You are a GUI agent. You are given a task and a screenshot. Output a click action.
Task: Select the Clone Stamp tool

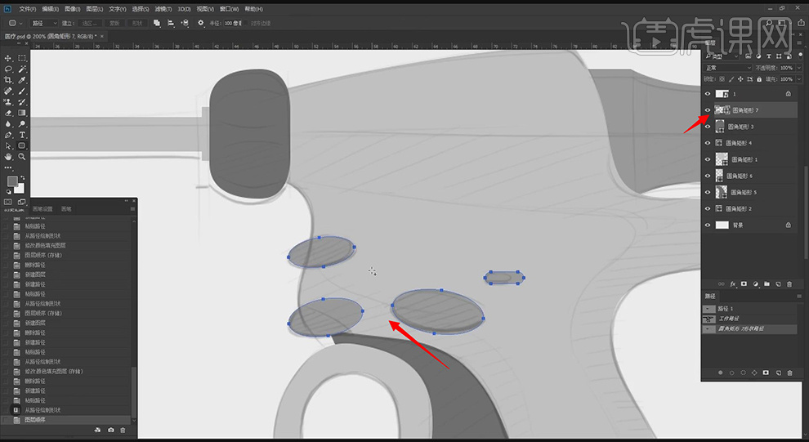pyautogui.click(x=7, y=102)
